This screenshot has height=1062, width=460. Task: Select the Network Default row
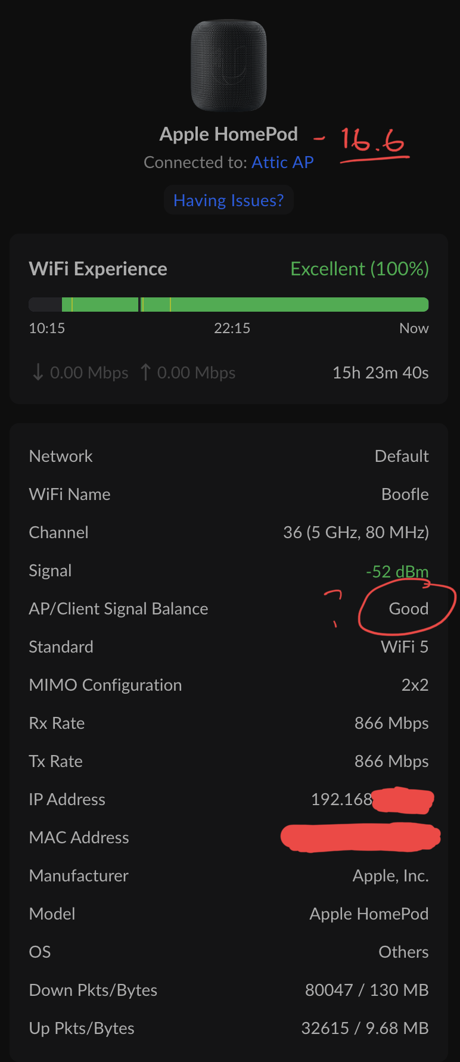(x=229, y=456)
